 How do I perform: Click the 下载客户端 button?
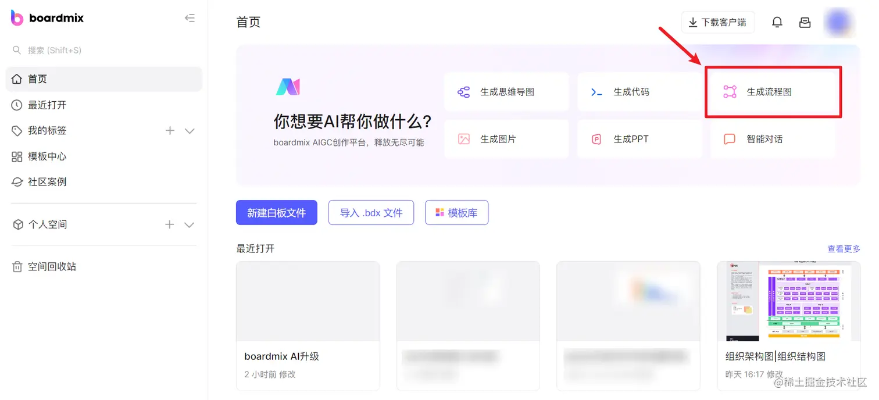(718, 22)
